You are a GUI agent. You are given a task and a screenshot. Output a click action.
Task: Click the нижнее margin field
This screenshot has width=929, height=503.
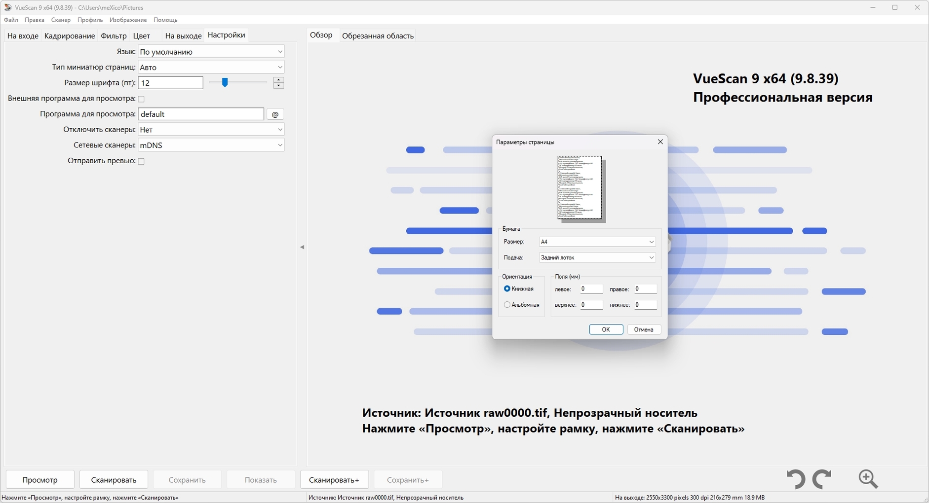pyautogui.click(x=646, y=305)
